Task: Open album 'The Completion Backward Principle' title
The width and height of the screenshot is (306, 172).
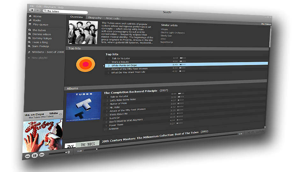Action: pyautogui.click(x=131, y=92)
